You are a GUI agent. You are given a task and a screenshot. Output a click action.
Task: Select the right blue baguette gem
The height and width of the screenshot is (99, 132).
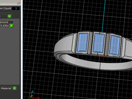(115, 45)
